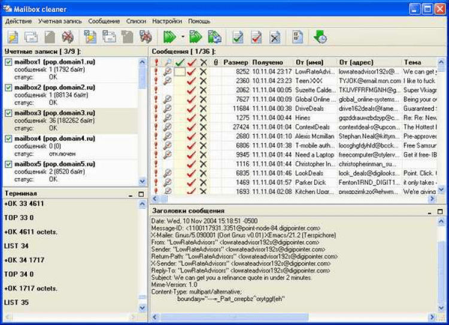The height and width of the screenshot is (325, 449).
Task: Click the checked yellow note toolbar icon
Action: pos(90,37)
